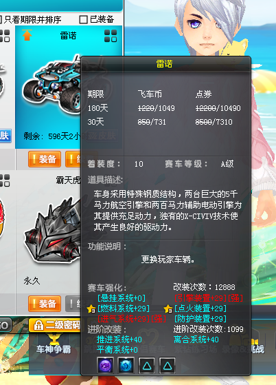Click the four-square grid icon on 雷诺 card
The image size is (276, 385).
coord(111,36)
